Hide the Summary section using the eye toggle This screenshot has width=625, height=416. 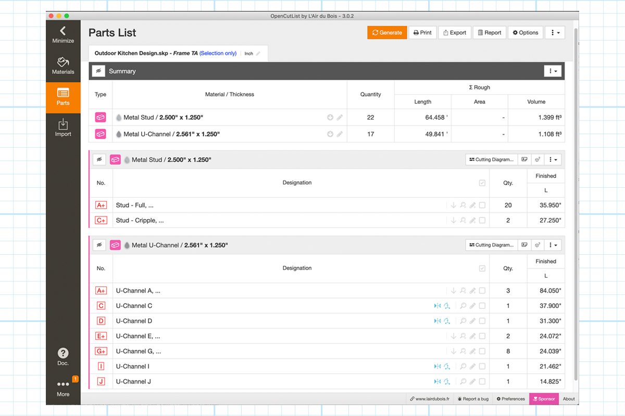point(99,71)
